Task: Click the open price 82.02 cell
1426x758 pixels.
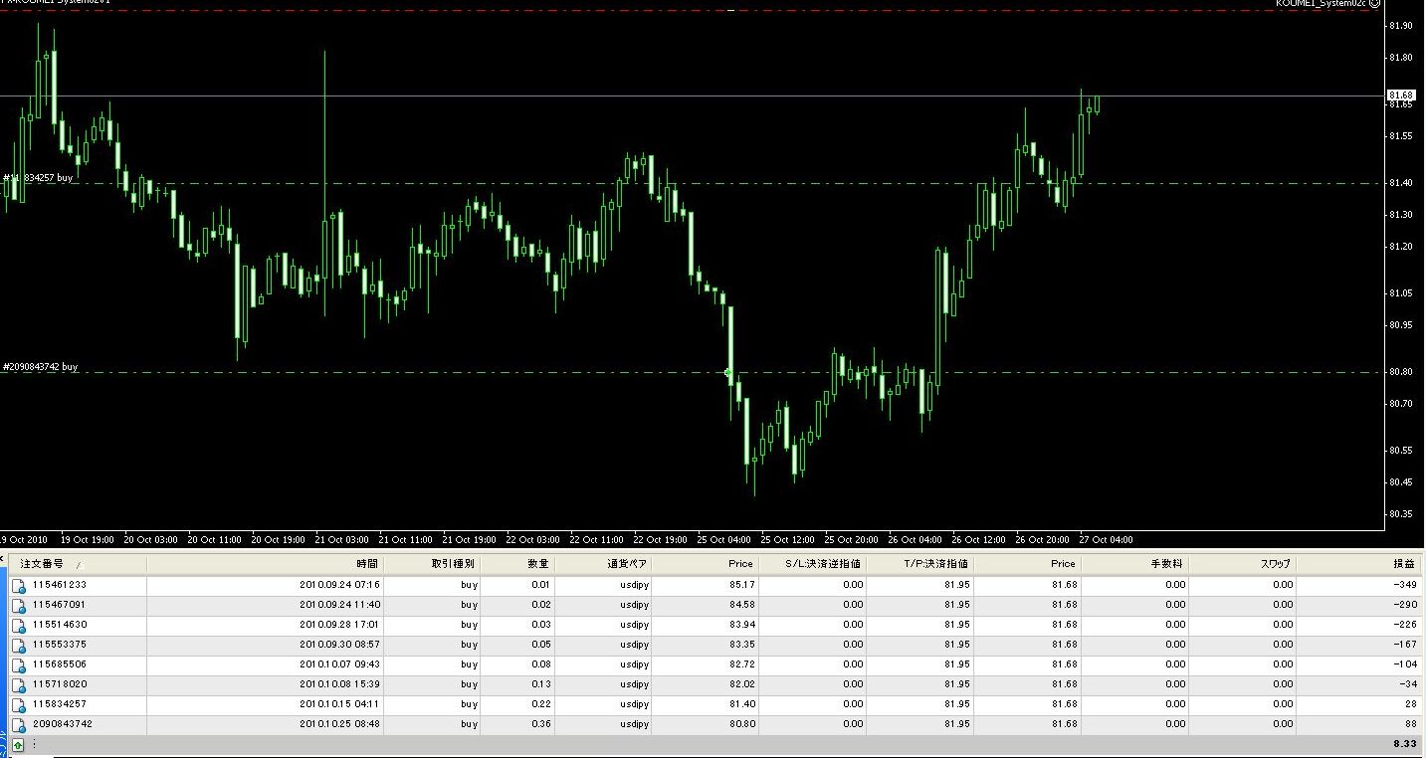Action: 741,684
